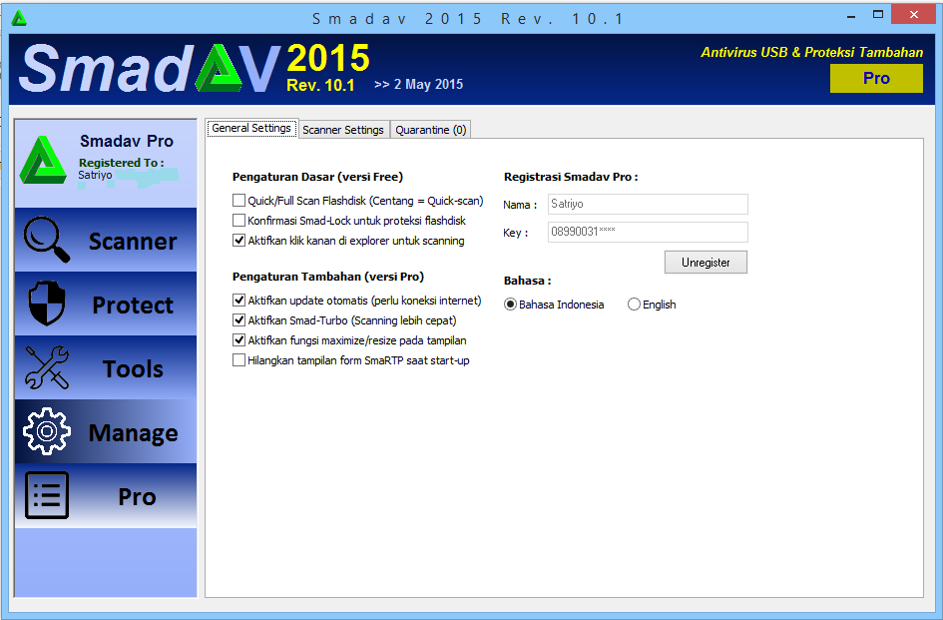Open the Scanner section label

click(133, 242)
